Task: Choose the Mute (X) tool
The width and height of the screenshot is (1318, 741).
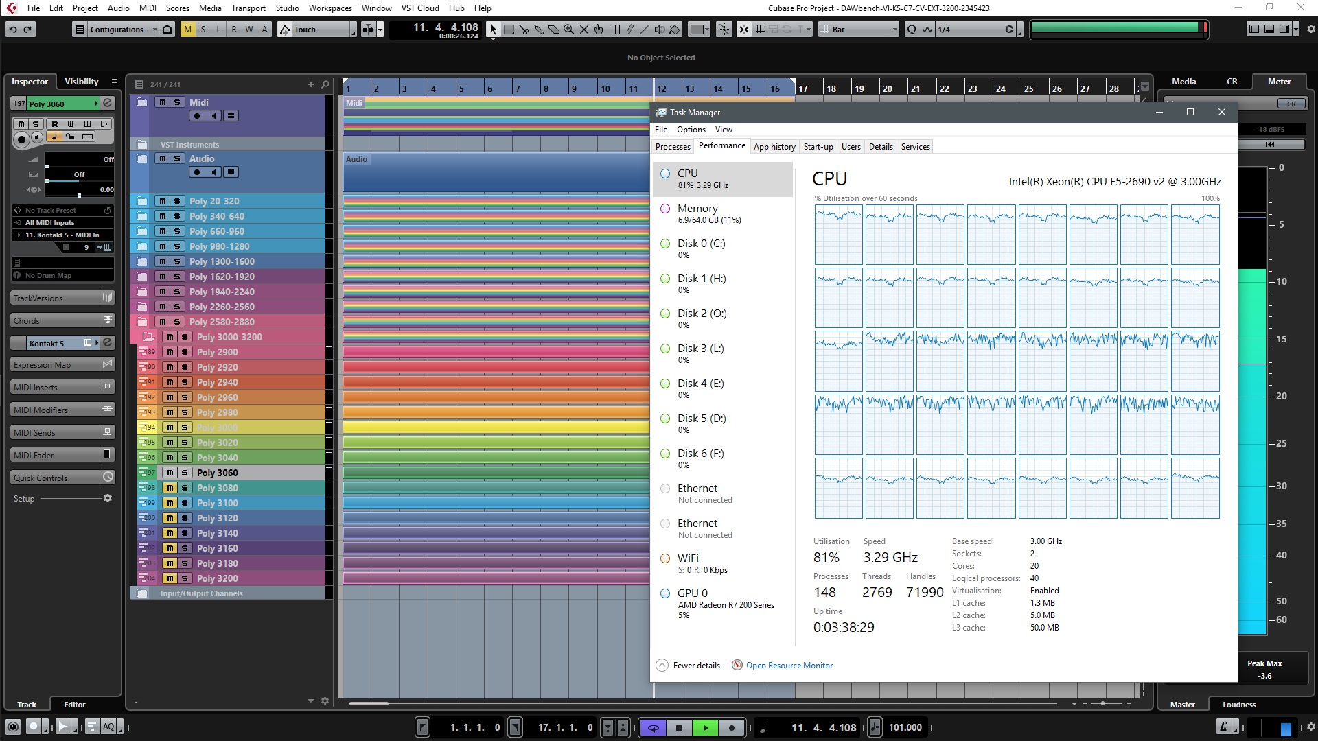Action: pos(584,30)
